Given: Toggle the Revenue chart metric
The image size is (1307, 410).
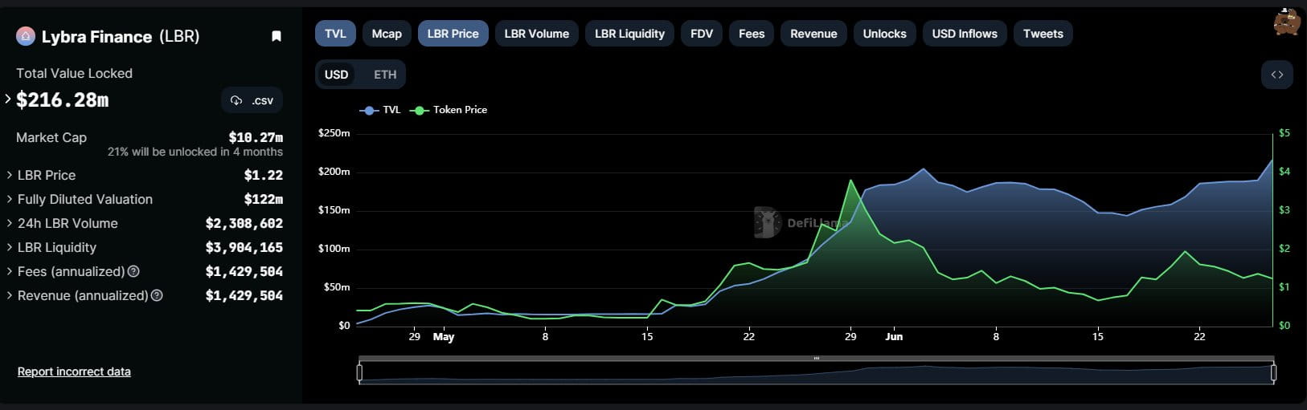Looking at the screenshot, I should [x=813, y=34].
